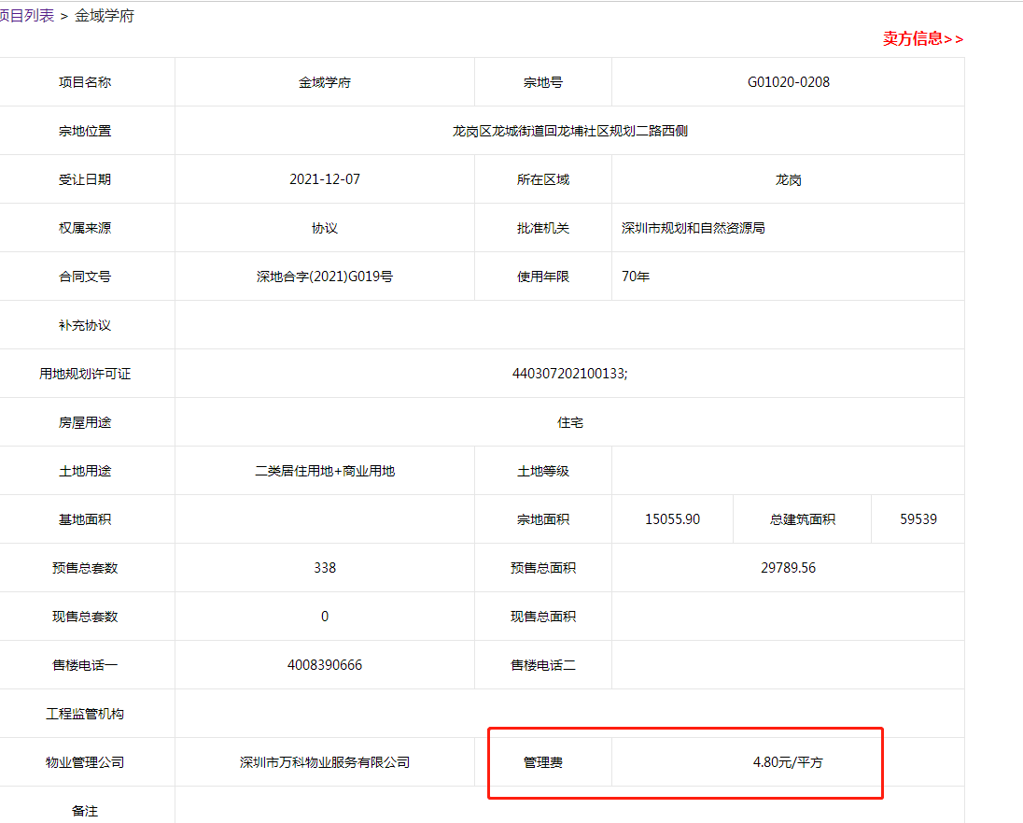This screenshot has height=823, width=1023.
Task: Select the transfer date 2021-12-07
Action: point(324,179)
